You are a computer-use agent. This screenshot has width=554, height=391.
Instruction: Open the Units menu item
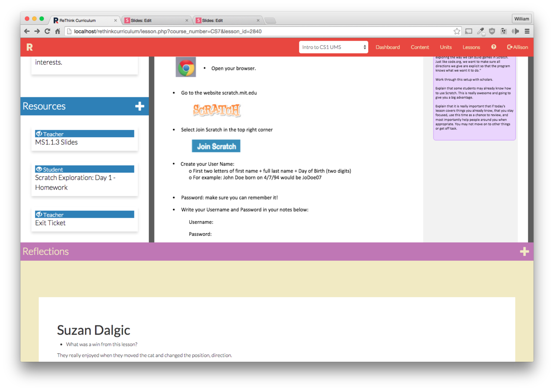[x=446, y=47]
